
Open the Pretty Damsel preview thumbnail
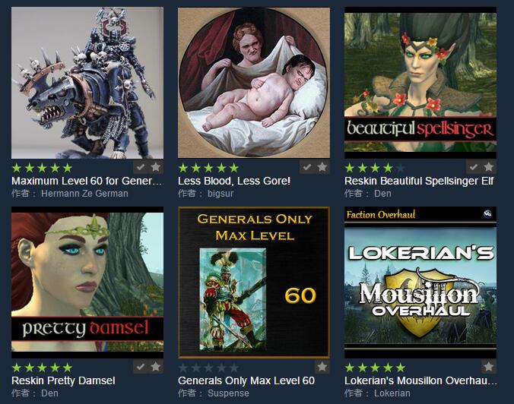tap(87, 282)
